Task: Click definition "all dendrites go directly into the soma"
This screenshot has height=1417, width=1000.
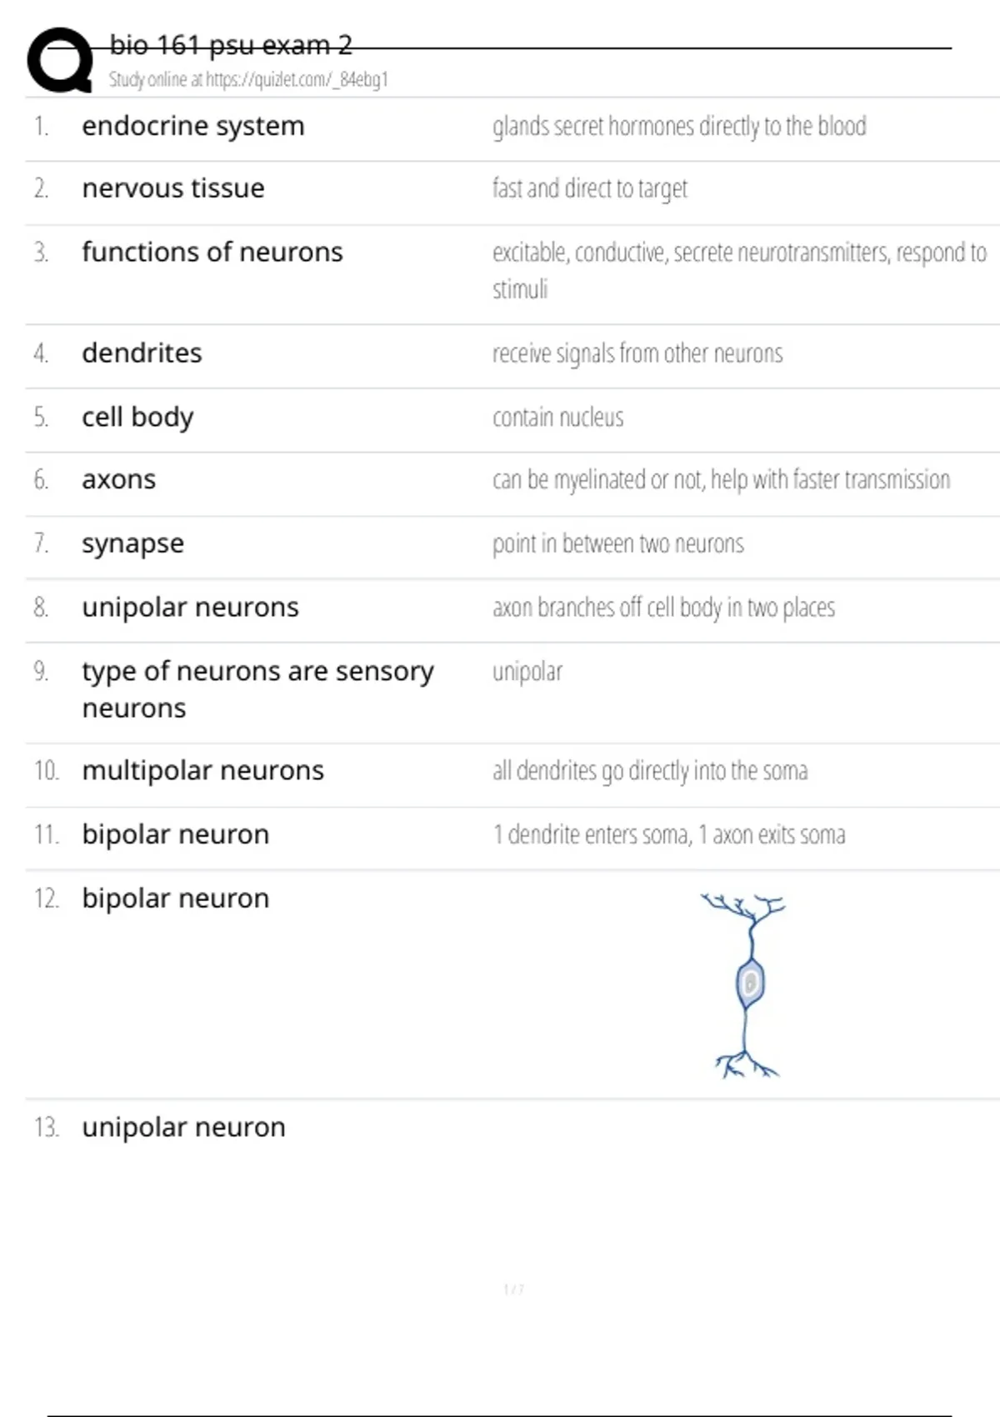Action: 650,771
